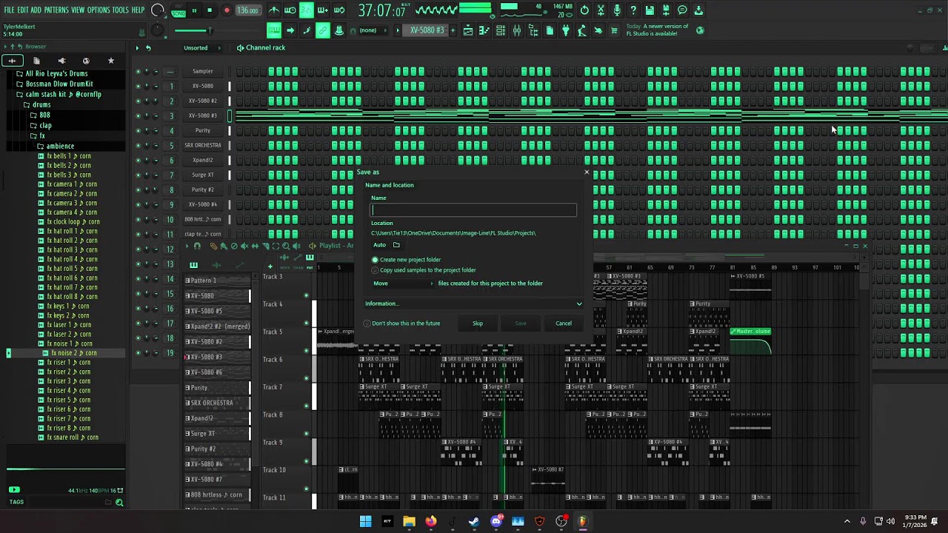Open the HELP menu
This screenshot has height=533, width=948.
click(138, 10)
